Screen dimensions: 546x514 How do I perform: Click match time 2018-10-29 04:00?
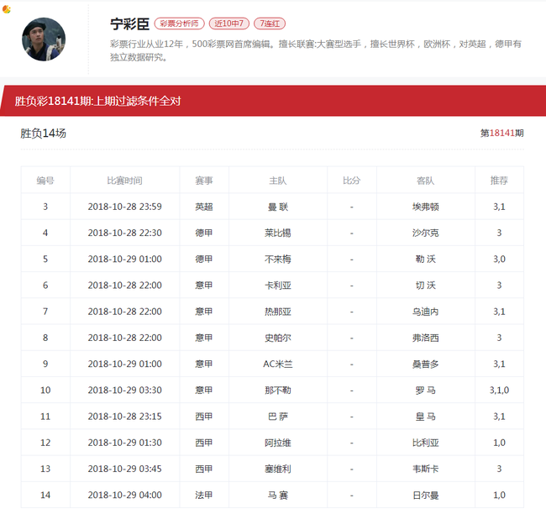(x=124, y=496)
